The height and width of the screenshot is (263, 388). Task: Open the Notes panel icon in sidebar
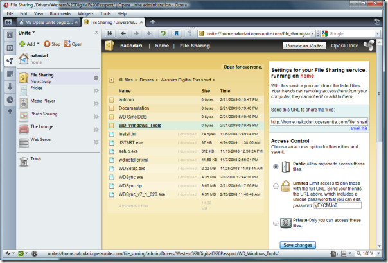click(x=10, y=74)
